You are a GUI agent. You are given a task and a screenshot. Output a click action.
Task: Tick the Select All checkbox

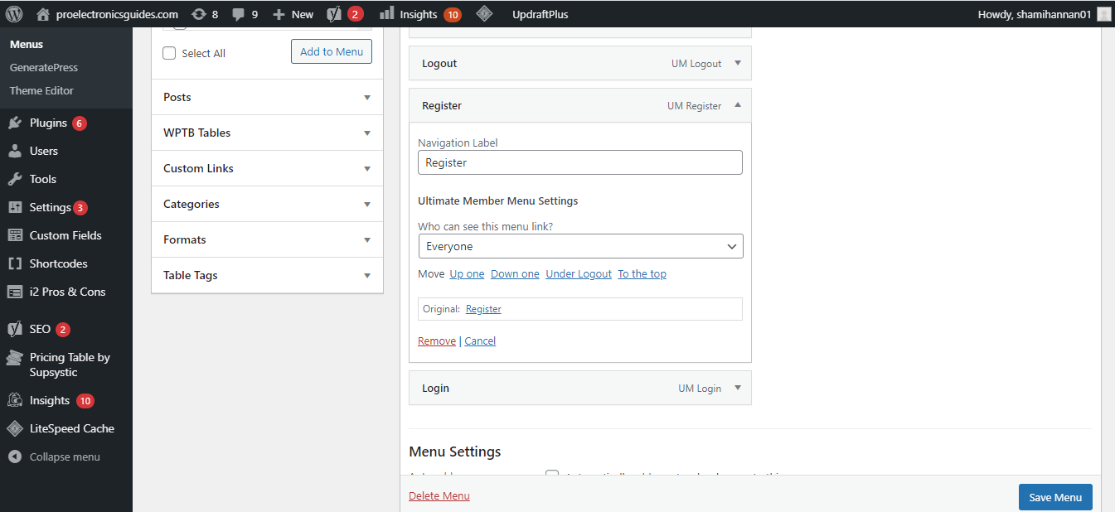click(169, 53)
